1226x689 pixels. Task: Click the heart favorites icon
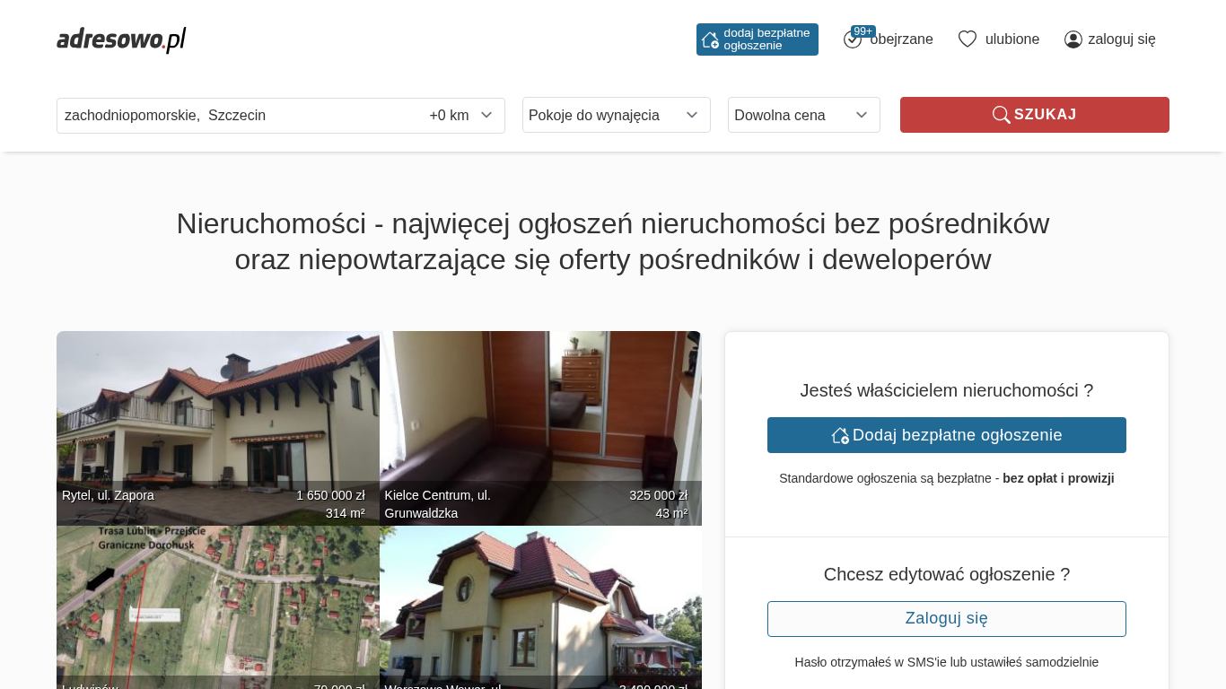(x=968, y=39)
